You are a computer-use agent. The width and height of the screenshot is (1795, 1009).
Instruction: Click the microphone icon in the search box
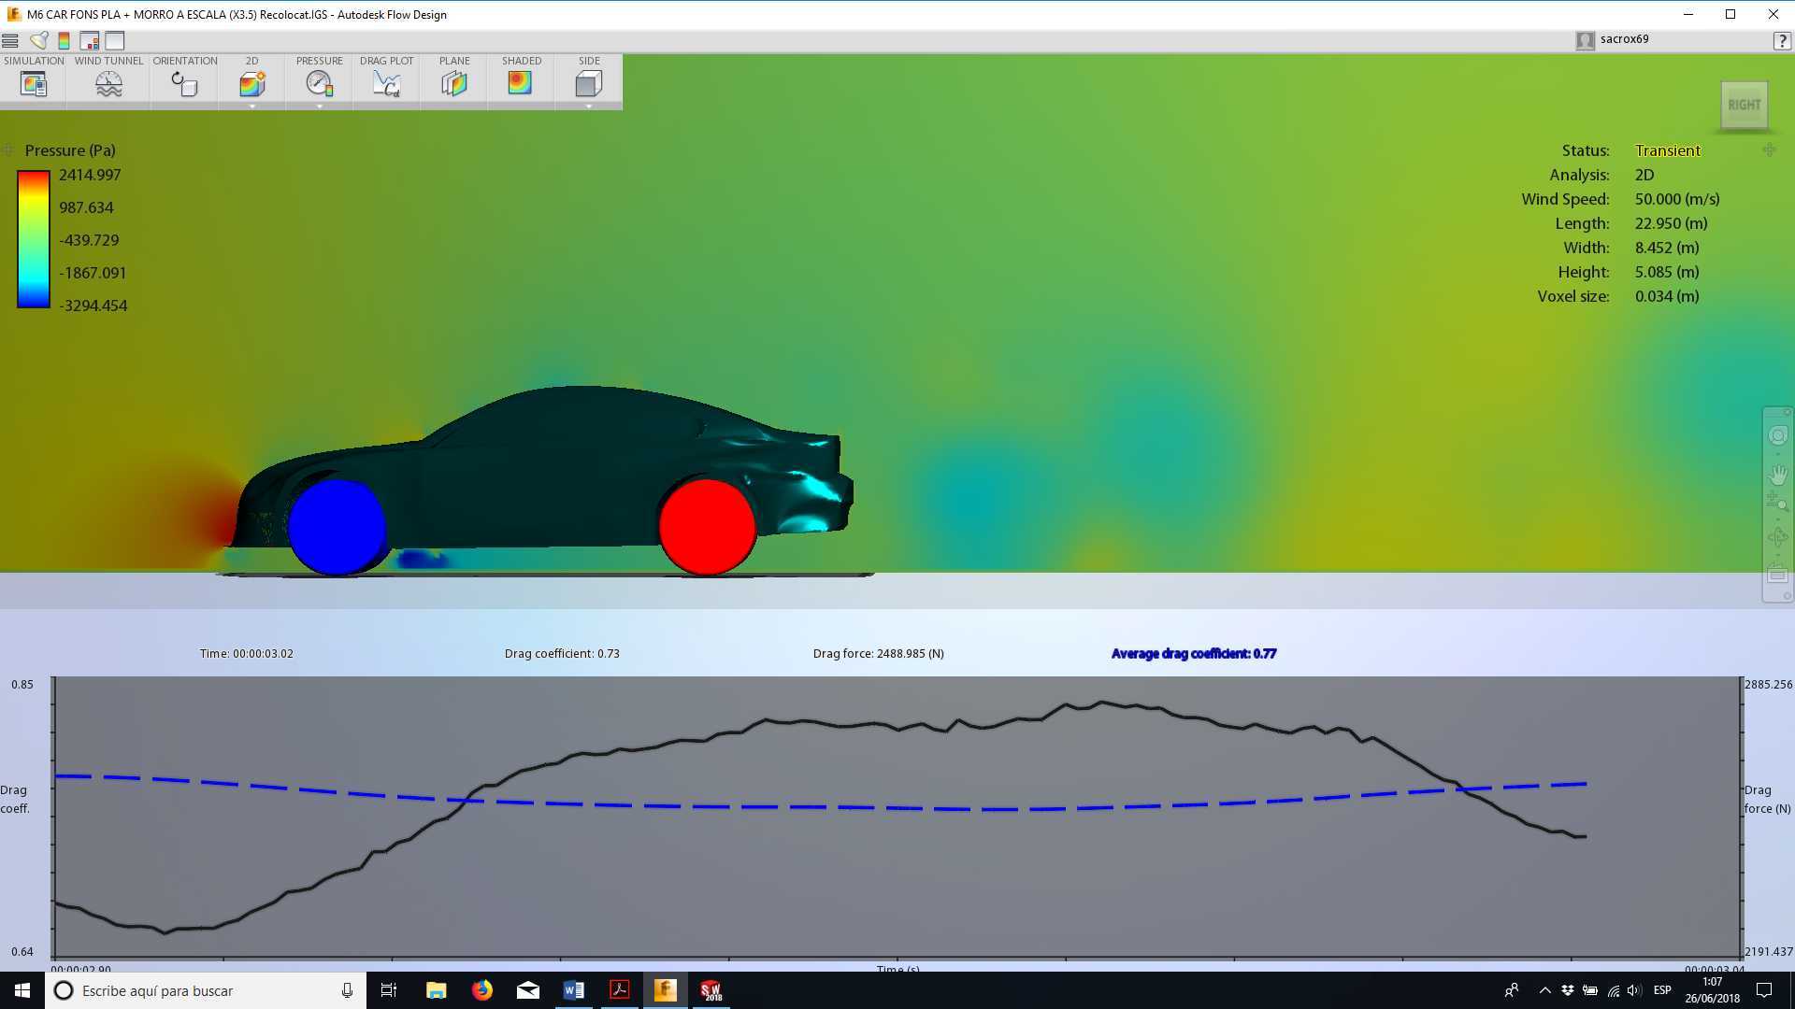pyautogui.click(x=347, y=990)
